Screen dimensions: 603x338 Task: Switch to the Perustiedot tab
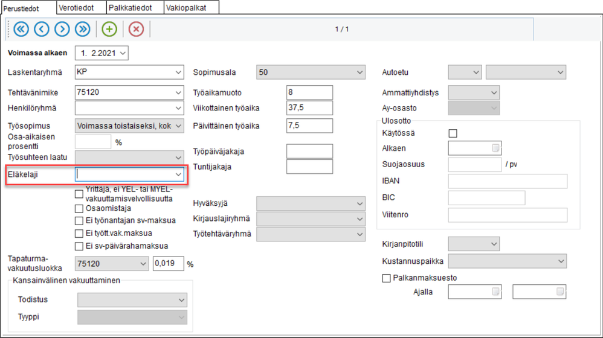(x=28, y=8)
